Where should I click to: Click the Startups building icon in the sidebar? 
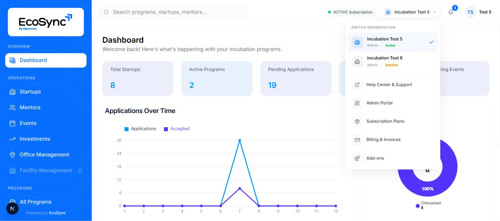click(13, 92)
